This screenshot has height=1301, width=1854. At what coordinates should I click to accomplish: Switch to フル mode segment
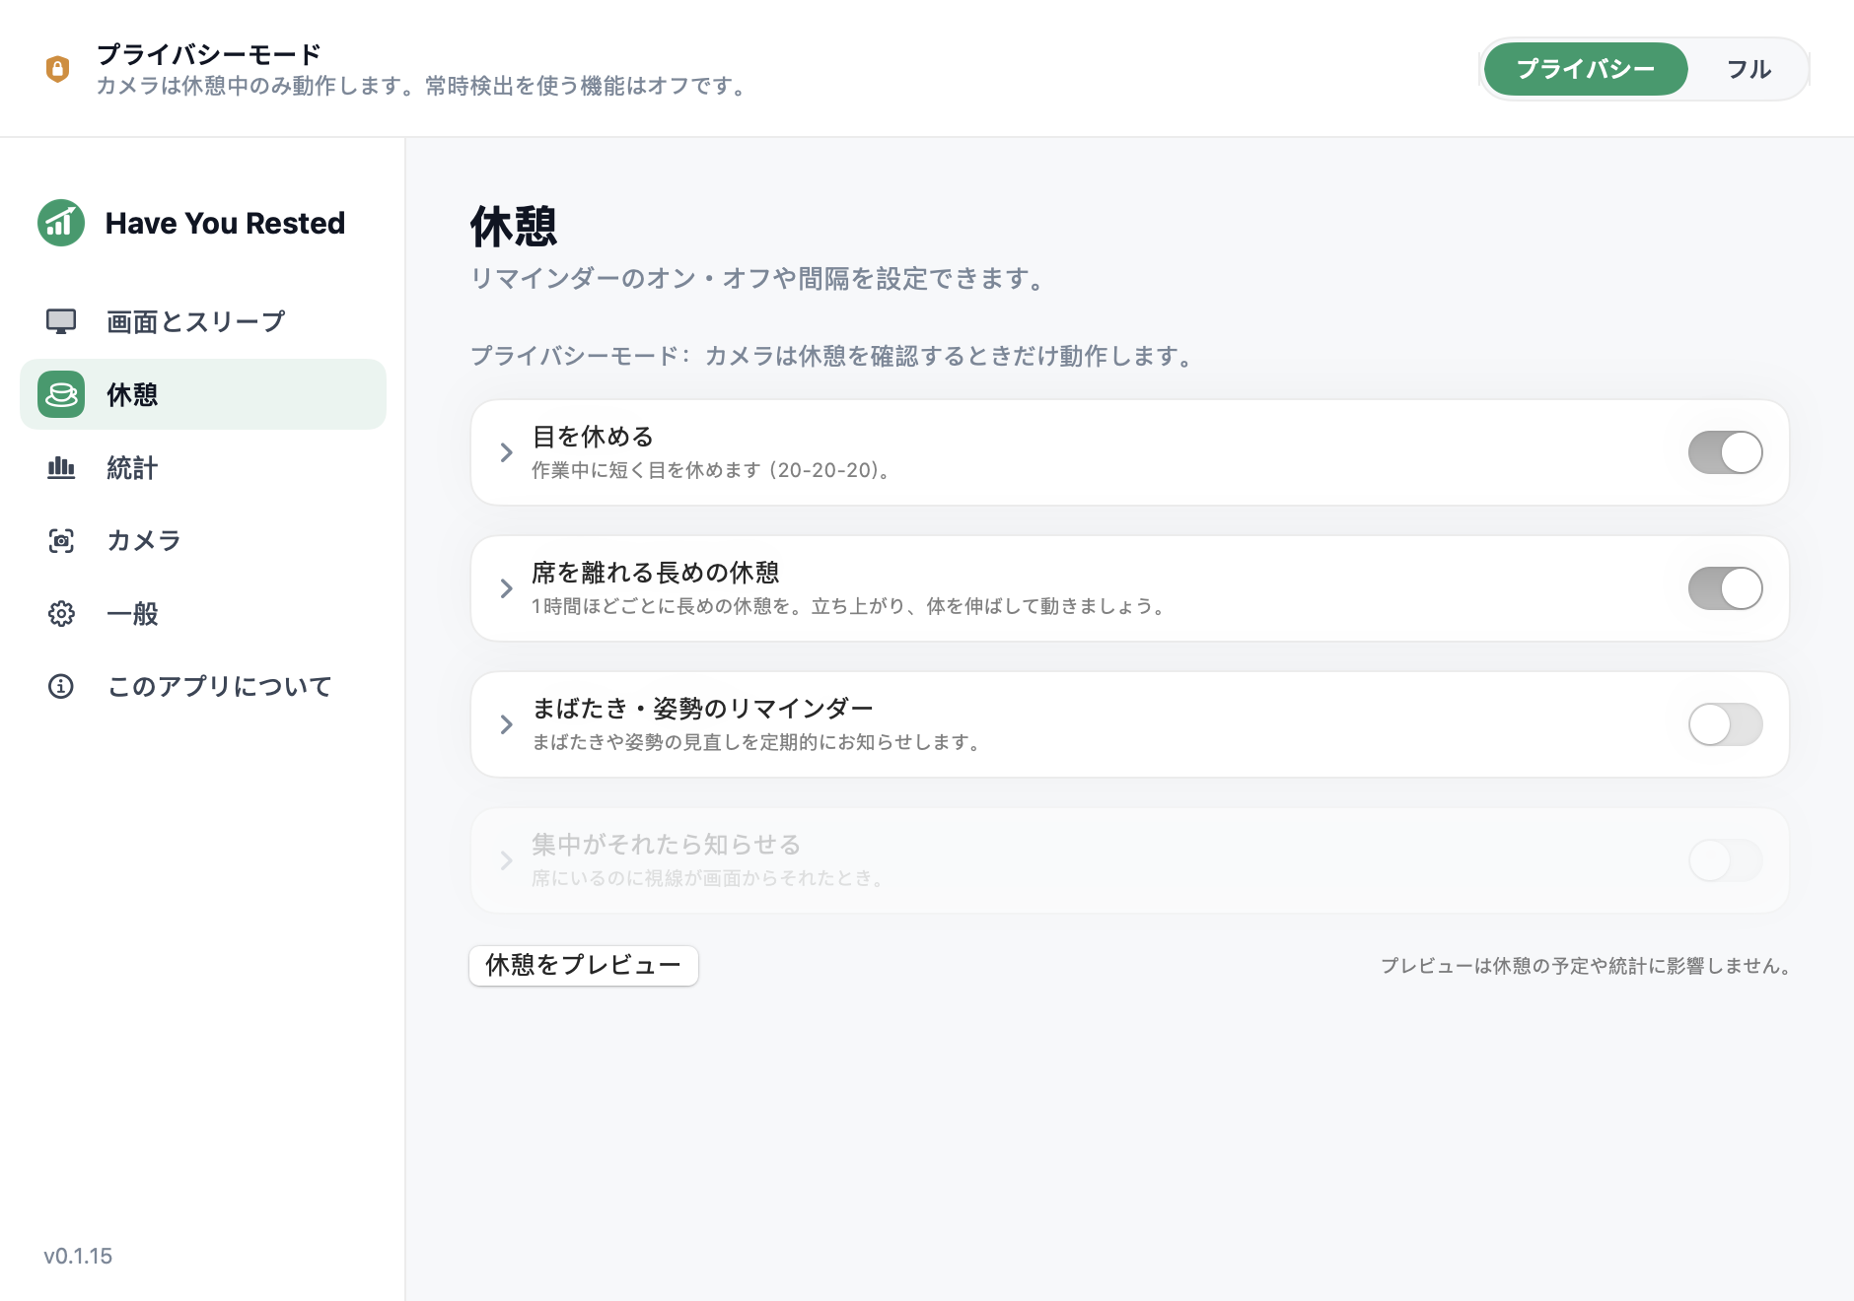1748,69
